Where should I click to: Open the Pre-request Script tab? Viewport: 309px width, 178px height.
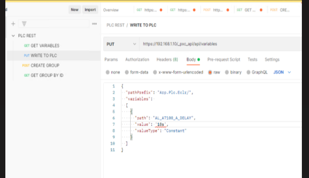click(224, 59)
